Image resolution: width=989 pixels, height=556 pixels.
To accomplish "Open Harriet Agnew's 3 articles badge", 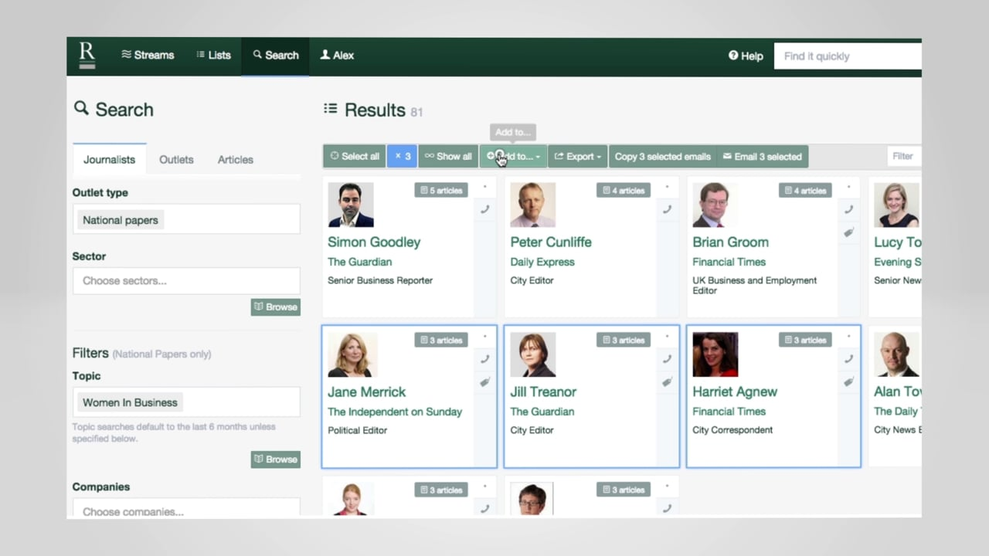I will 805,340.
